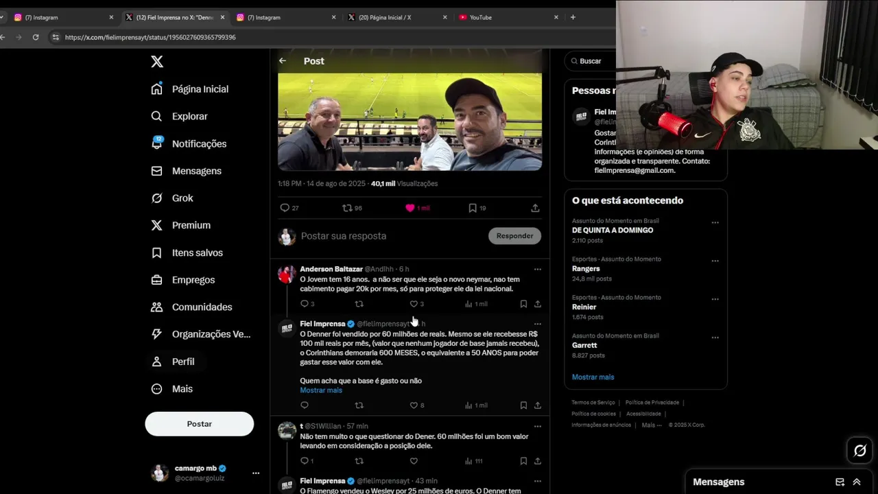Open more options on S1Willian's reply
Image resolution: width=878 pixels, height=494 pixels.
(537, 426)
